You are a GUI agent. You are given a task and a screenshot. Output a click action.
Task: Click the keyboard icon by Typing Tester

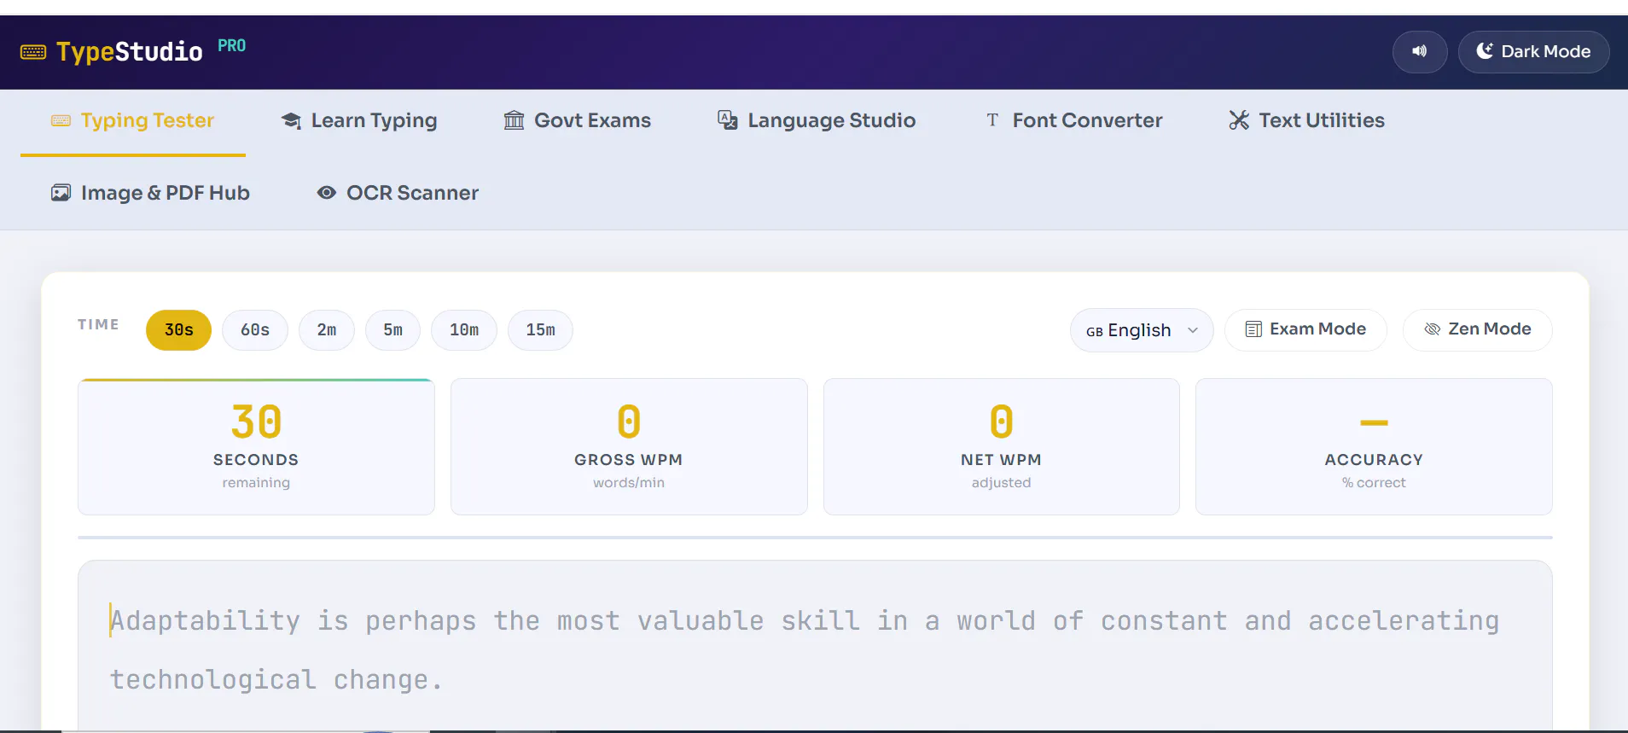coord(61,120)
